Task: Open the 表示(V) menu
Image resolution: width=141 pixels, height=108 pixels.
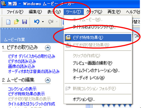Action: tap(54, 12)
